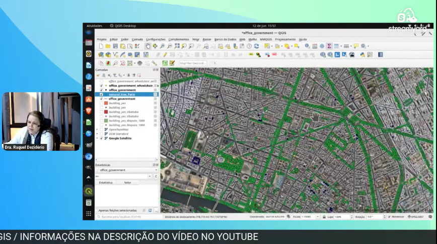Open the Processing toolbox dropdown arrow
The image size is (437, 244).
coord(369,46)
